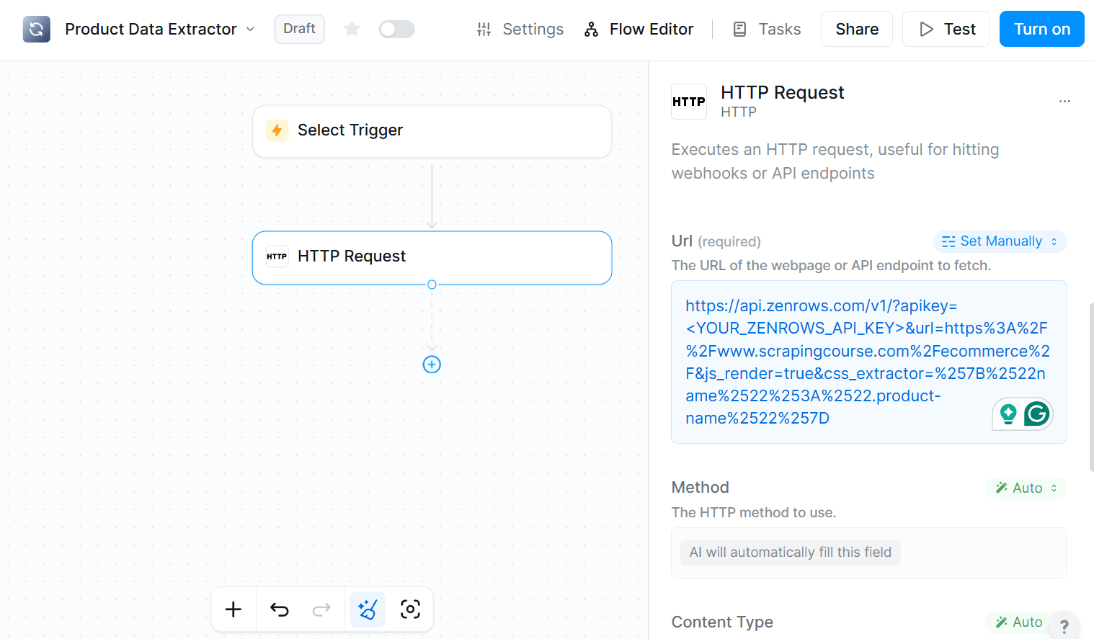Click the connector dot below HTTP Request node
Image resolution: width=1094 pixels, height=639 pixels.
tap(432, 285)
